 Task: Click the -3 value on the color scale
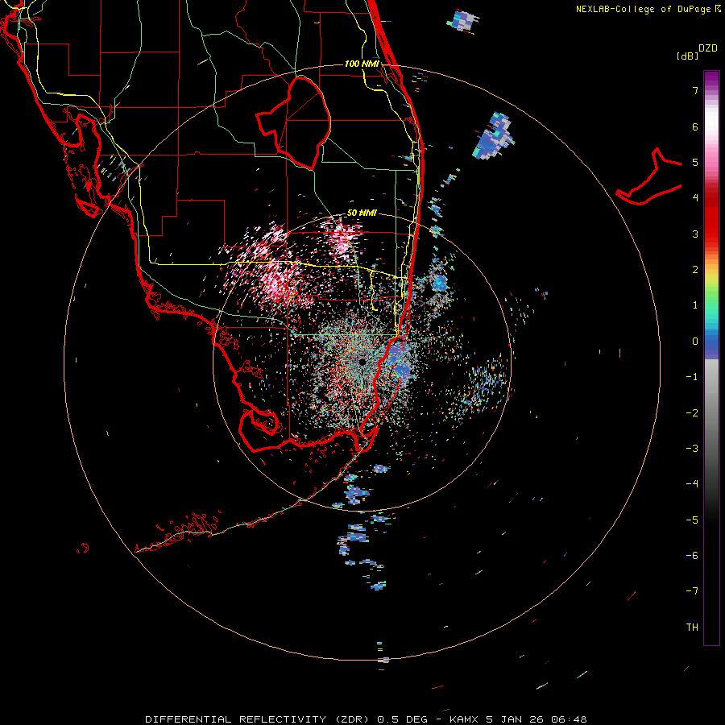pyautogui.click(x=692, y=449)
